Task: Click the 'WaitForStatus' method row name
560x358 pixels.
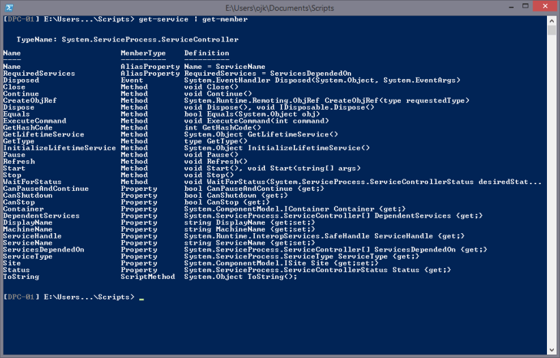Action: tap(32, 182)
